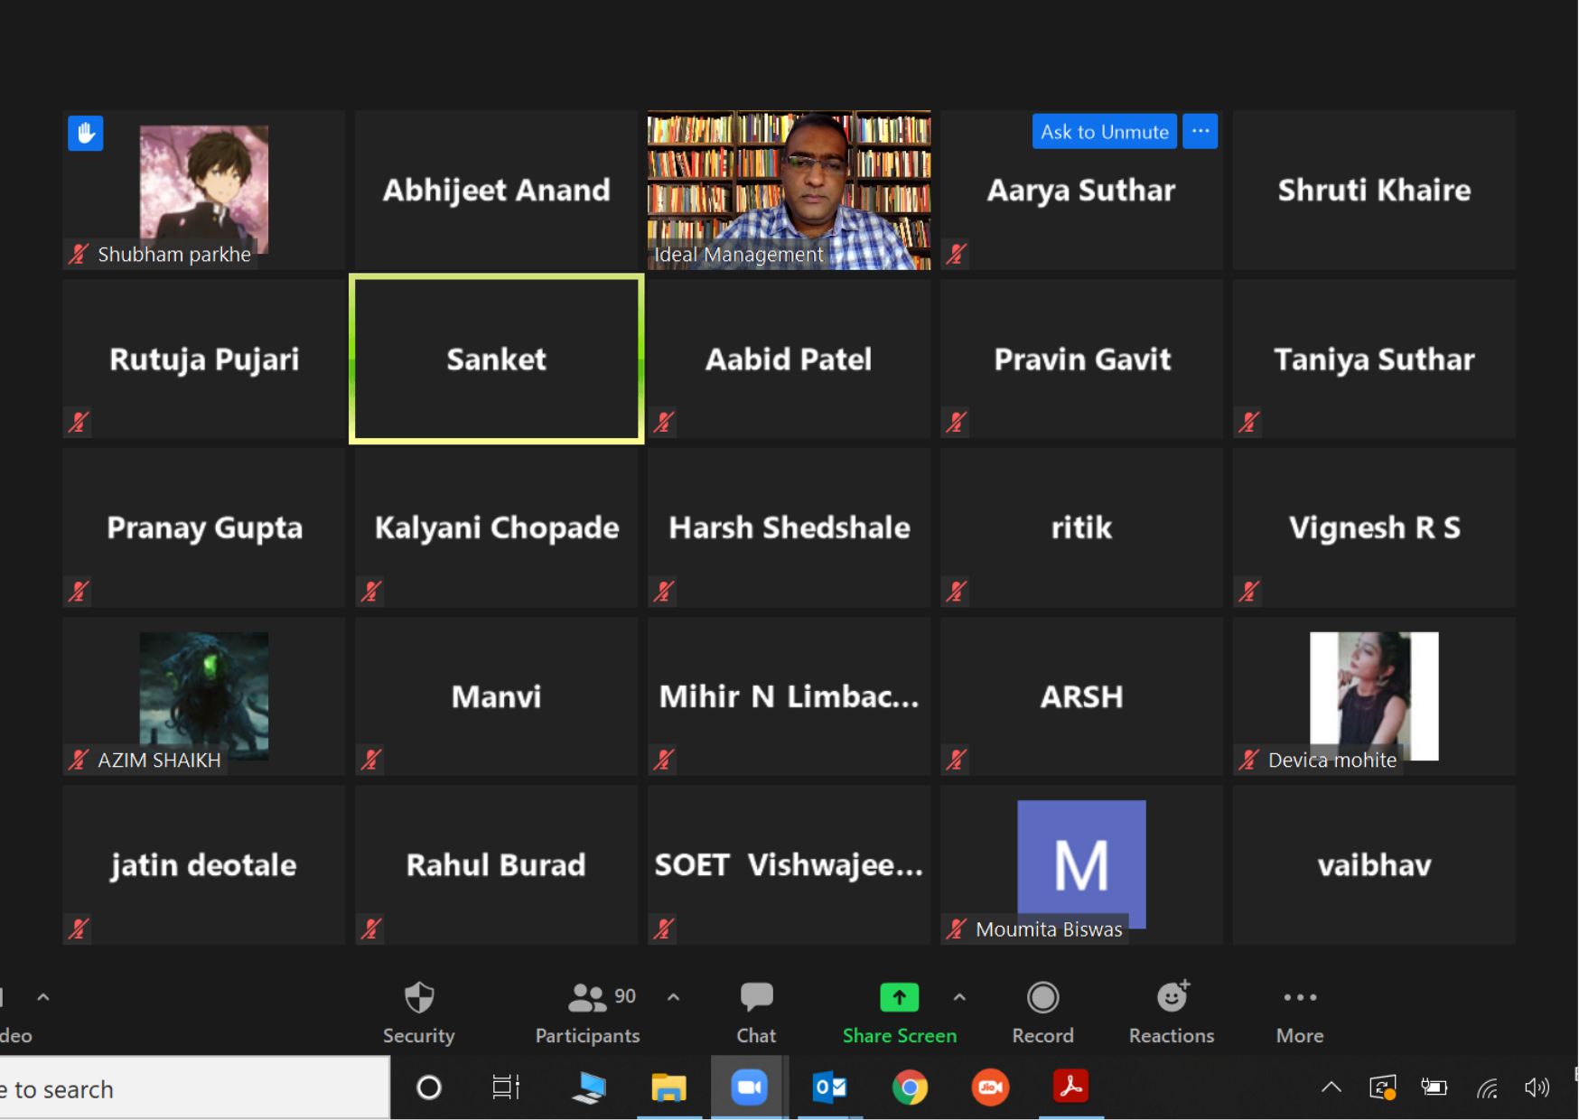
Task: Click raised hand icon on Shubham parkhe tile
Action: pyautogui.click(x=86, y=134)
